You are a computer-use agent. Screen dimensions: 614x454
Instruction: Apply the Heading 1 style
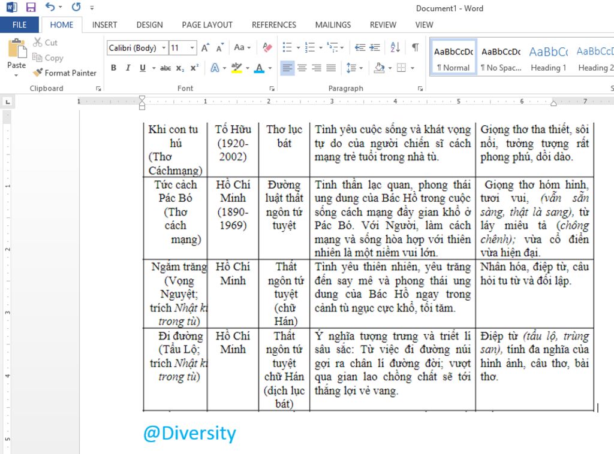pos(548,59)
